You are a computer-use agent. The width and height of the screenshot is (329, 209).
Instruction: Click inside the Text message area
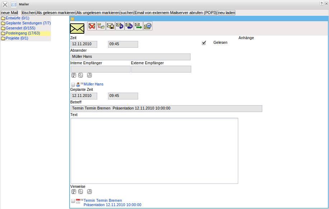click(x=154, y=151)
